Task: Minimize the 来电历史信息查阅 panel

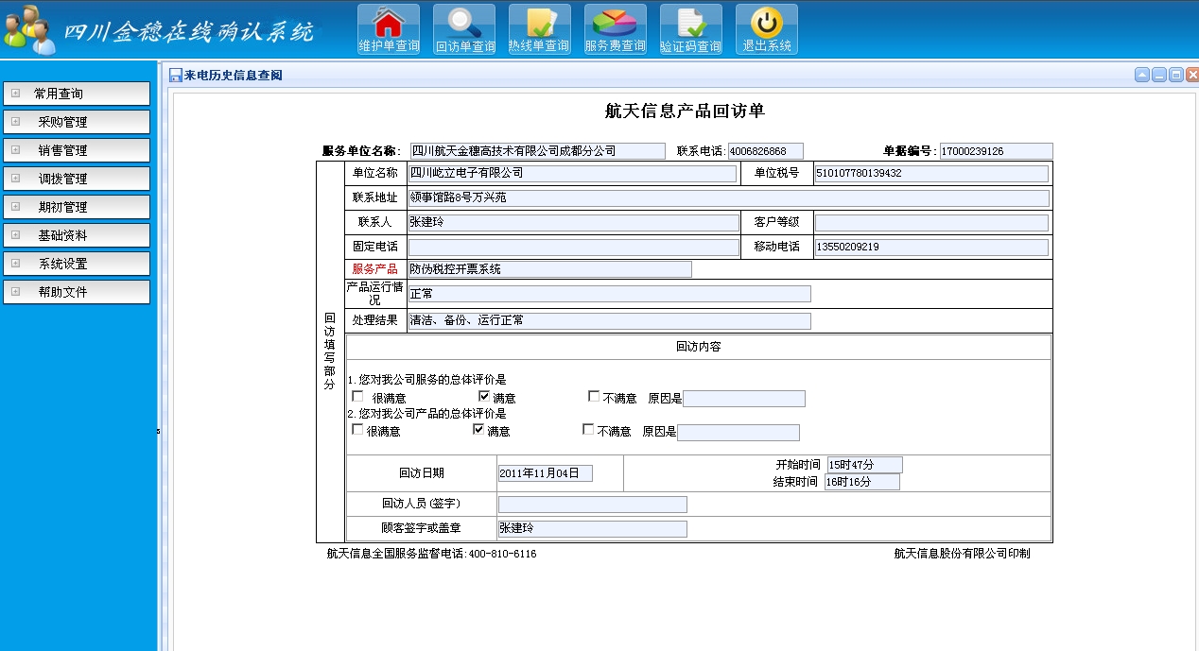Action: pyautogui.click(x=1159, y=76)
